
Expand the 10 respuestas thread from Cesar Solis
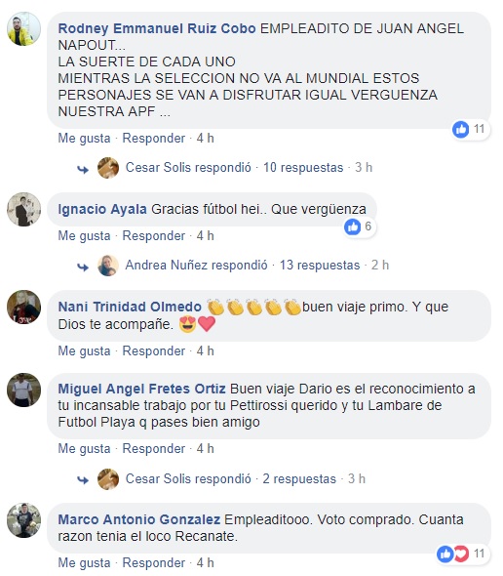coord(303,168)
